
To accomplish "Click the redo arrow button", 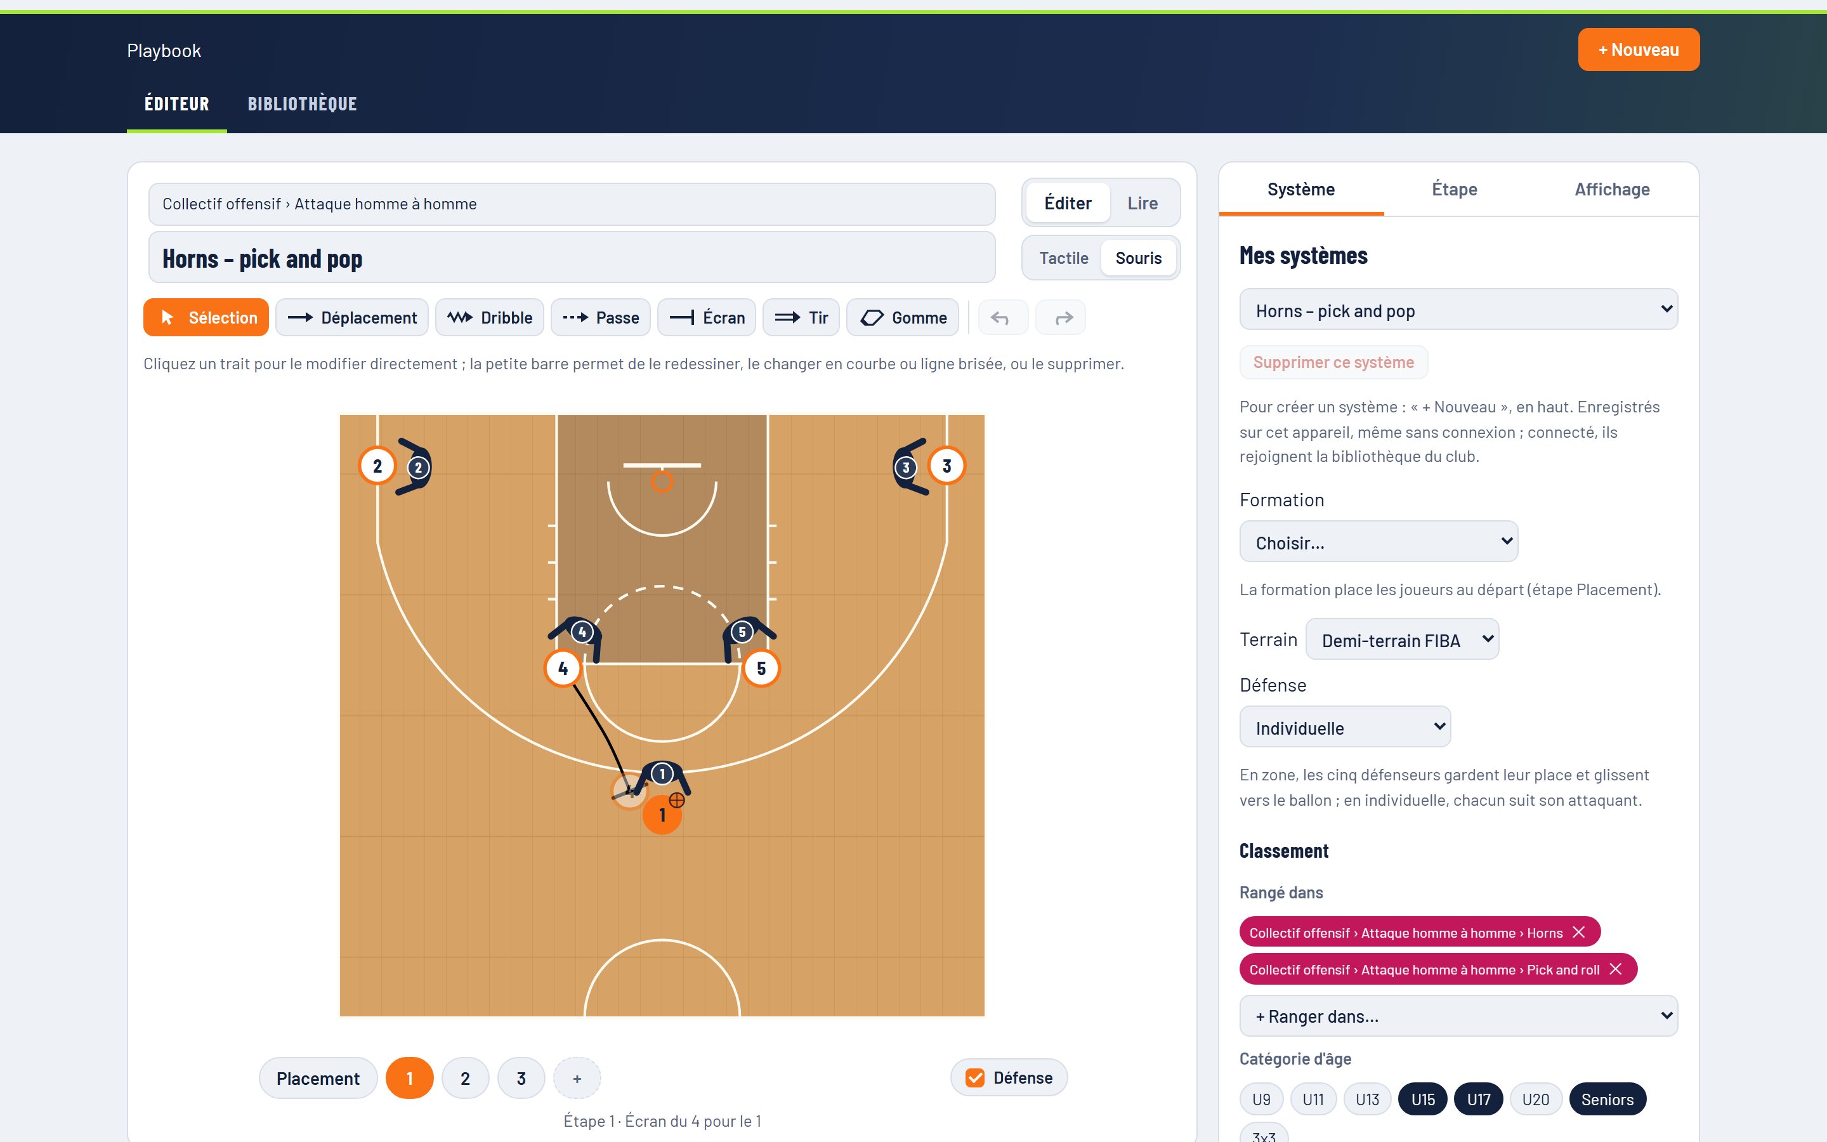I will point(1061,317).
